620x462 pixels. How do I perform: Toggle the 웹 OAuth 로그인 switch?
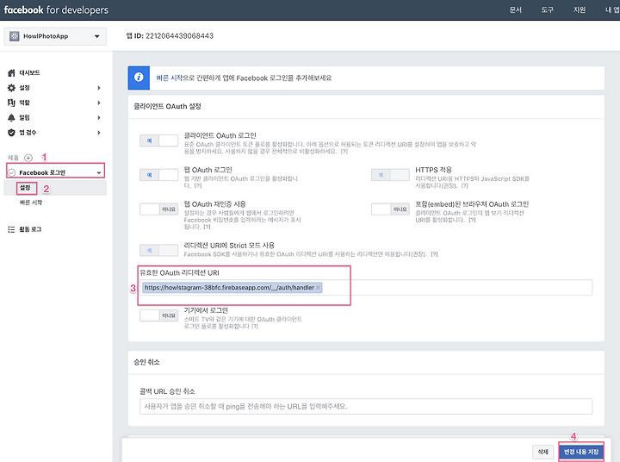point(159,175)
